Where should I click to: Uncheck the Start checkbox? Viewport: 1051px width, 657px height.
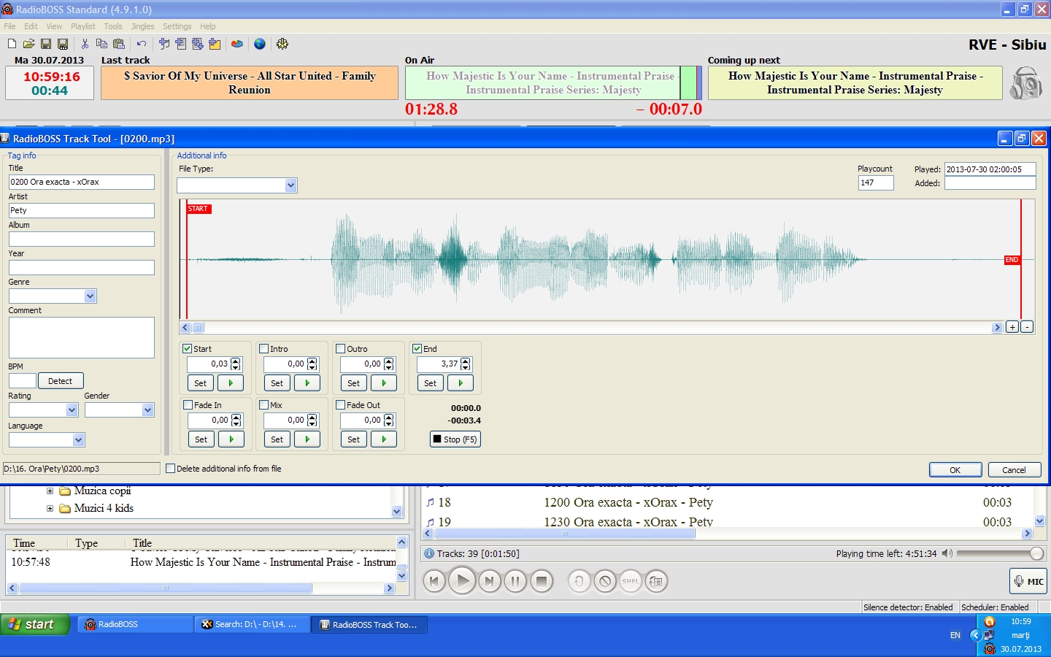click(x=188, y=349)
